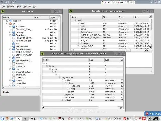This screenshot has height=121, width=161.
Task: Sort root@localhost list by Date column
Action: tap(141, 17)
